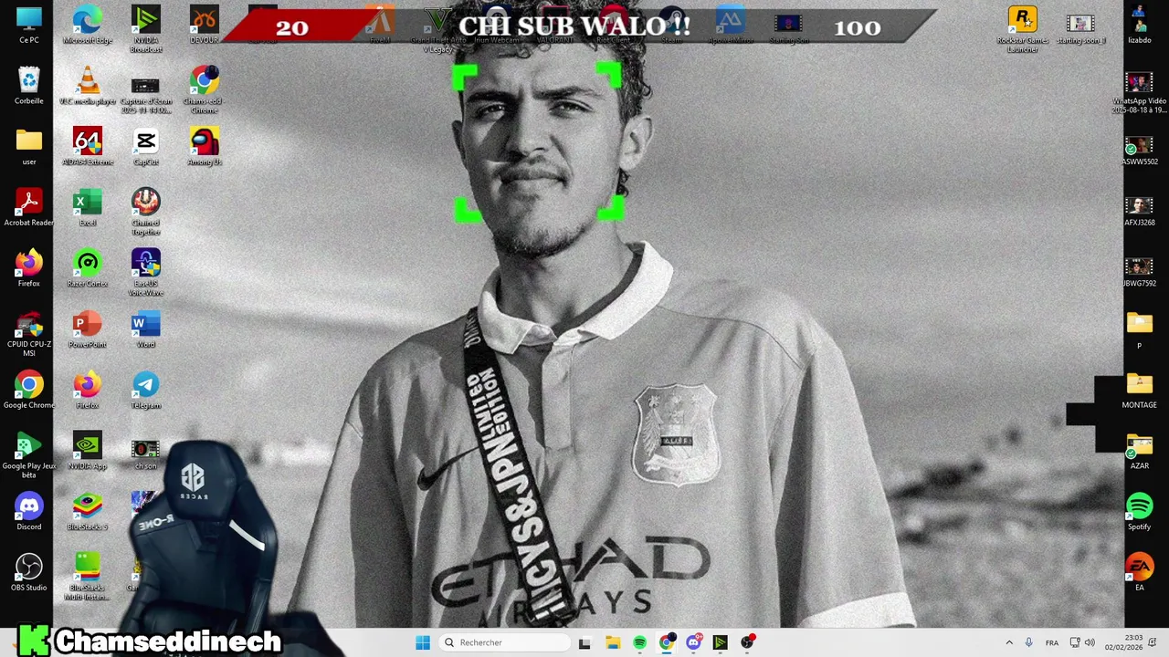
Task: Launch the Discord desktop shortcut
Action: pos(29,511)
